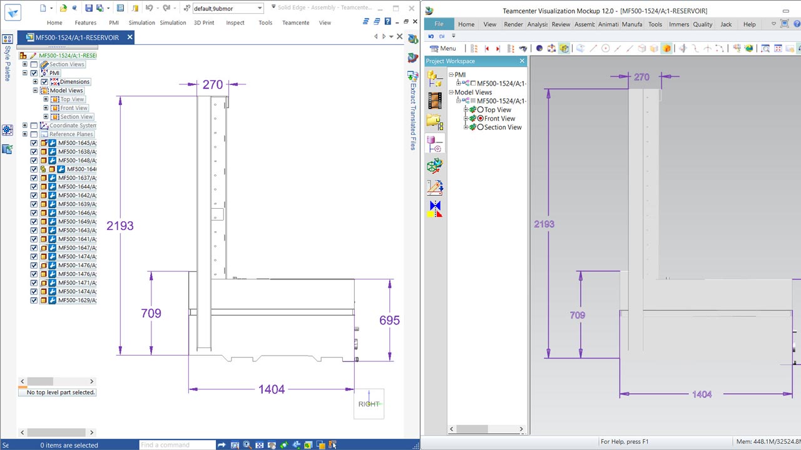The width and height of the screenshot is (801, 450).
Task: Expand the Coordinate Systems tree node
Action: pos(25,126)
